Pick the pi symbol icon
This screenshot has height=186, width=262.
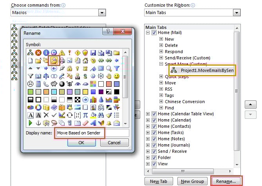coord(85,115)
